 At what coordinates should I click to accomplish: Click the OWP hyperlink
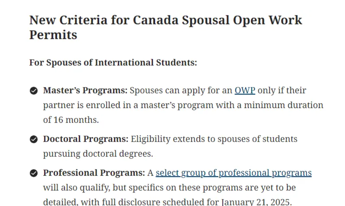(245, 91)
